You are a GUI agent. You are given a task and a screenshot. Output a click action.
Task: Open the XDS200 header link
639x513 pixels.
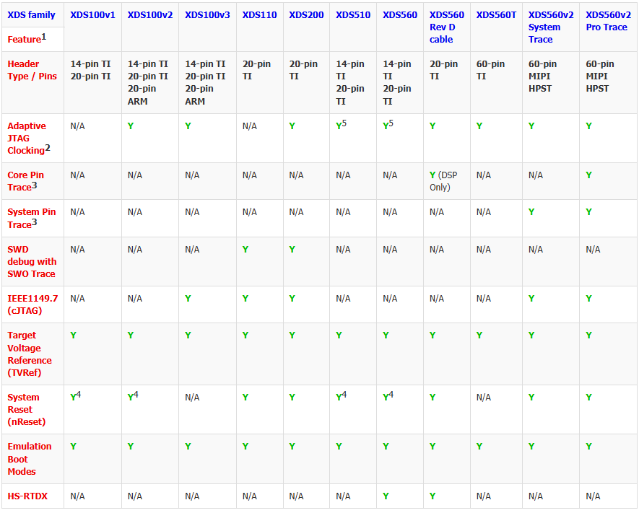(306, 15)
